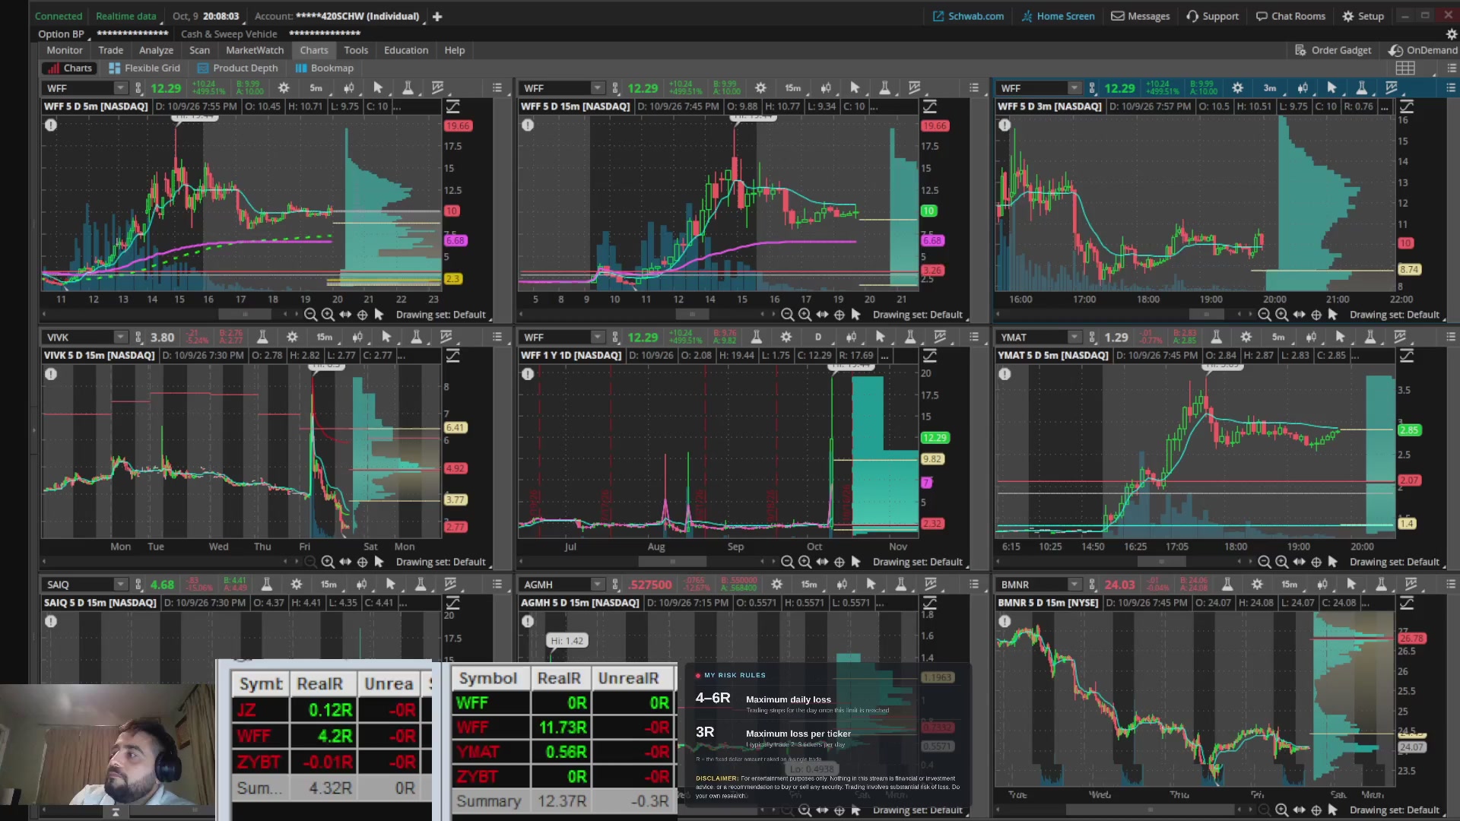Open the Option BP dropdown
This screenshot has width=1460, height=821.
coord(64,34)
